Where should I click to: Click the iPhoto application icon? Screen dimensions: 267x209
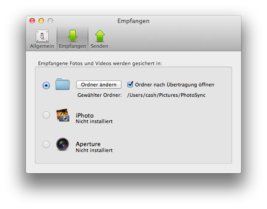coord(63,115)
